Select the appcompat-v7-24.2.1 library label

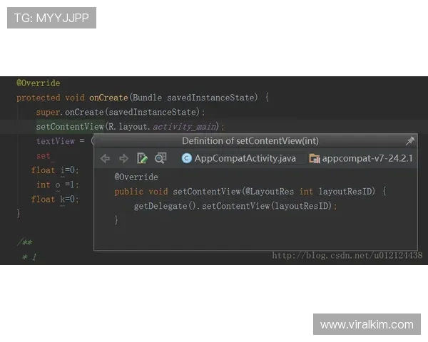tap(367, 158)
